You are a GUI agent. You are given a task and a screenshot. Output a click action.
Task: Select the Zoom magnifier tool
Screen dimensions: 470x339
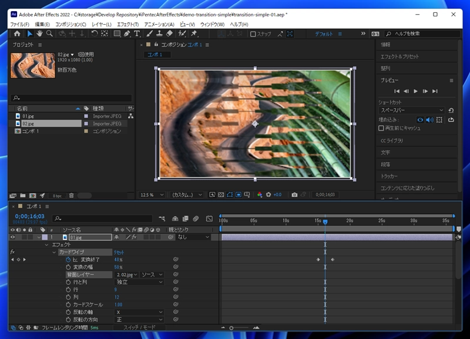tap(49, 33)
